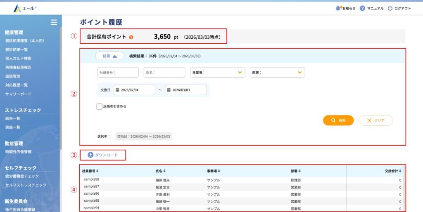Collapse the 検索 panel toggle
The height and width of the screenshot is (212, 423).
[109, 56]
